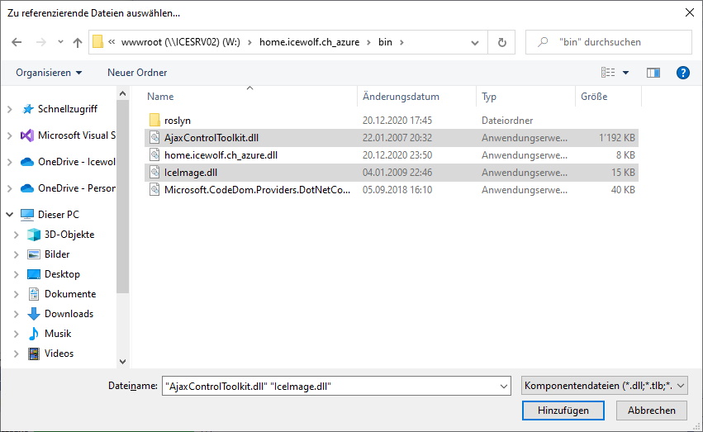Select Dokumente document icon
The height and width of the screenshot is (432, 703).
tap(34, 294)
